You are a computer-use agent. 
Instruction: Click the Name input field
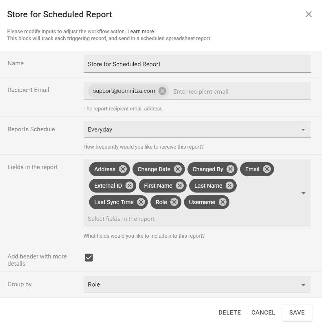197,64
